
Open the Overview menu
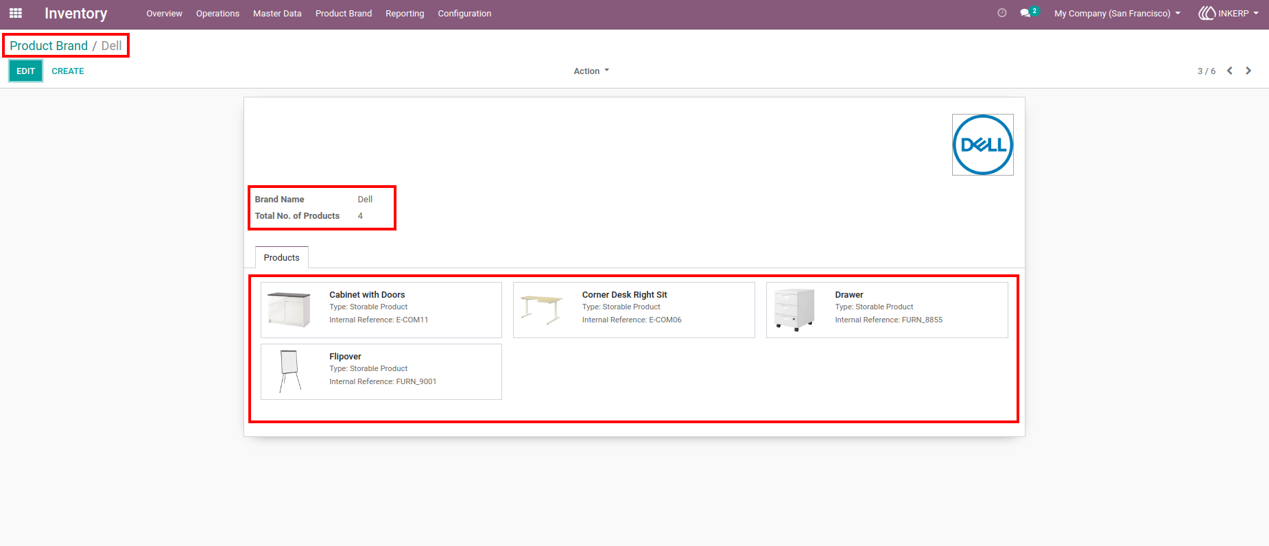164,13
